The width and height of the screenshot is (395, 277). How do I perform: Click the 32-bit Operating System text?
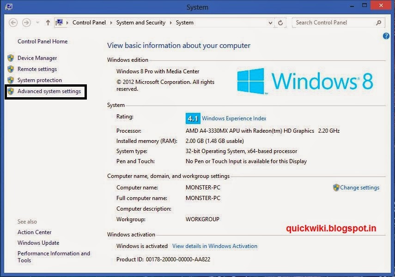[x=241, y=151]
